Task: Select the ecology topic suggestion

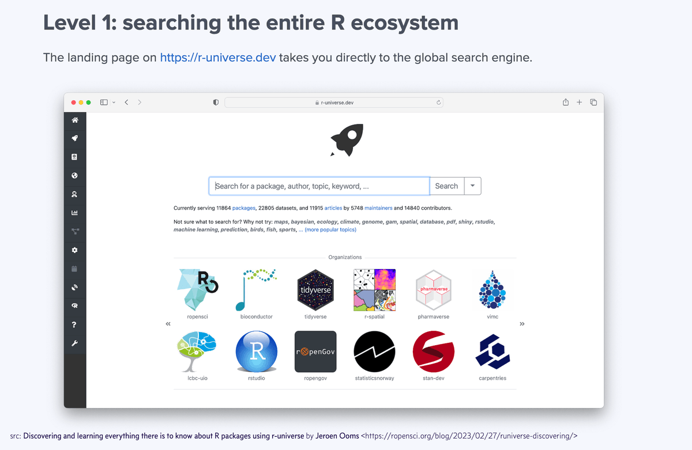Action: point(327,222)
